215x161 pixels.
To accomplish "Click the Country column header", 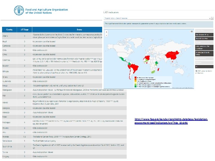I will click(x=9, y=30).
